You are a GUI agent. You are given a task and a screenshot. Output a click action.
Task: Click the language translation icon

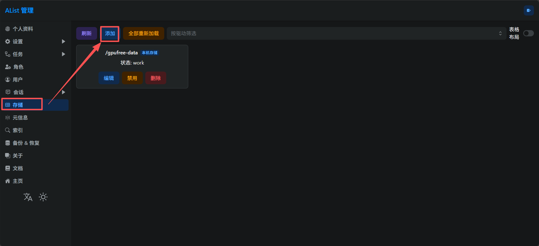tap(28, 197)
